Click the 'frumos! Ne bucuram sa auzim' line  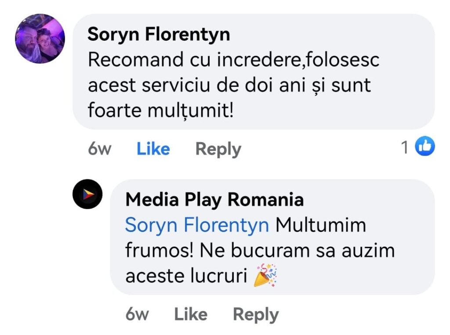coord(260,250)
